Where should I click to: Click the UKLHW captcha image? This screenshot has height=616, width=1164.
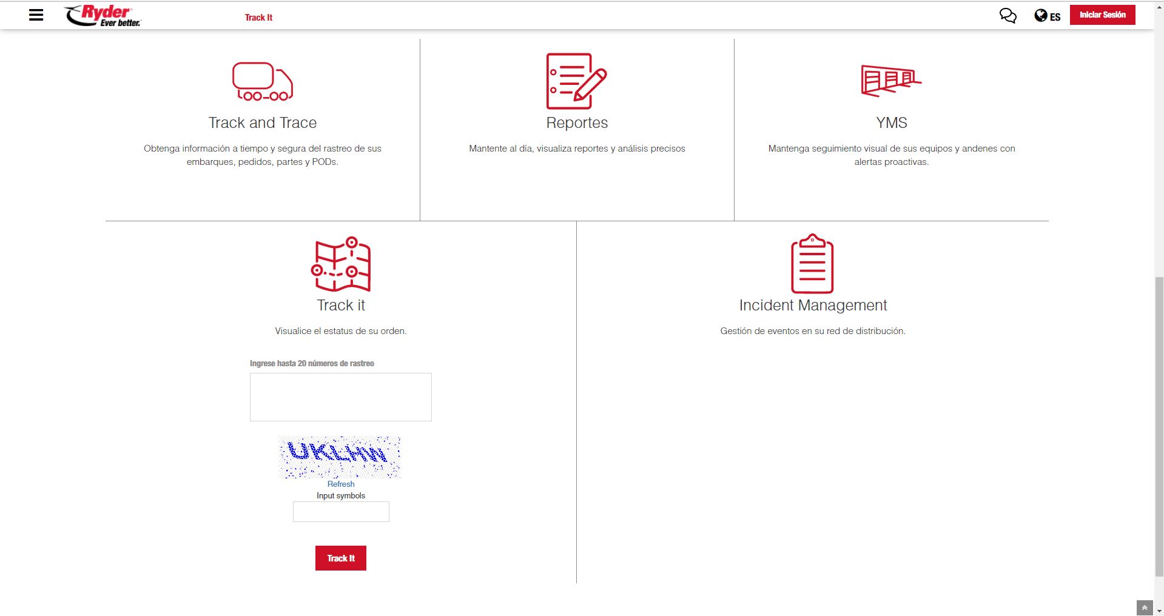point(340,457)
